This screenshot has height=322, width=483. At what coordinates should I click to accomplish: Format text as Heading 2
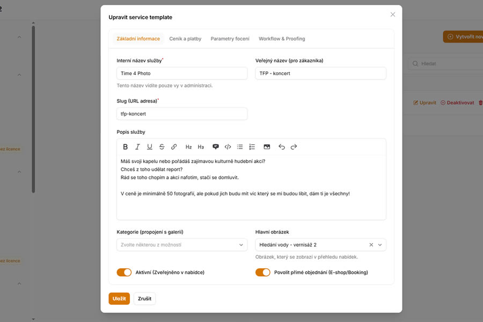coord(188,147)
